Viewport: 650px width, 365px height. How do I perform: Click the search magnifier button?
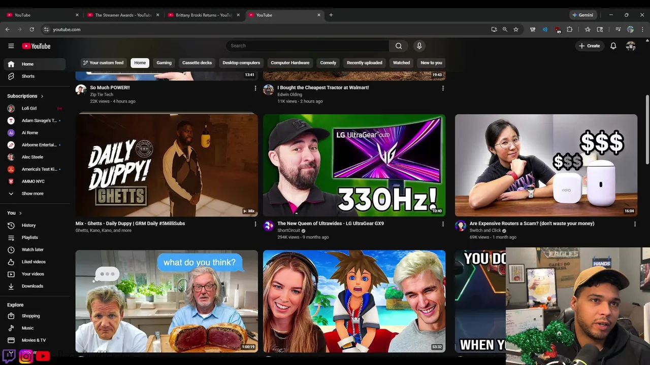[399, 46]
